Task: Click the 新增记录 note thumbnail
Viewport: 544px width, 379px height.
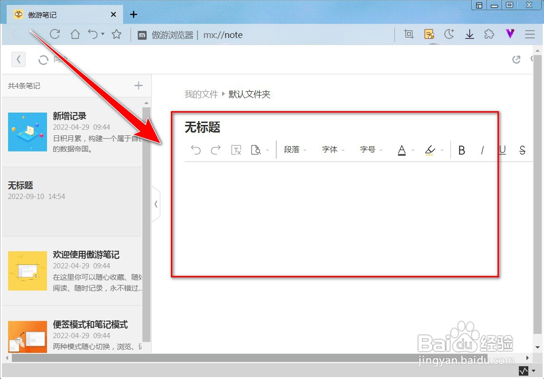Action: click(28, 132)
